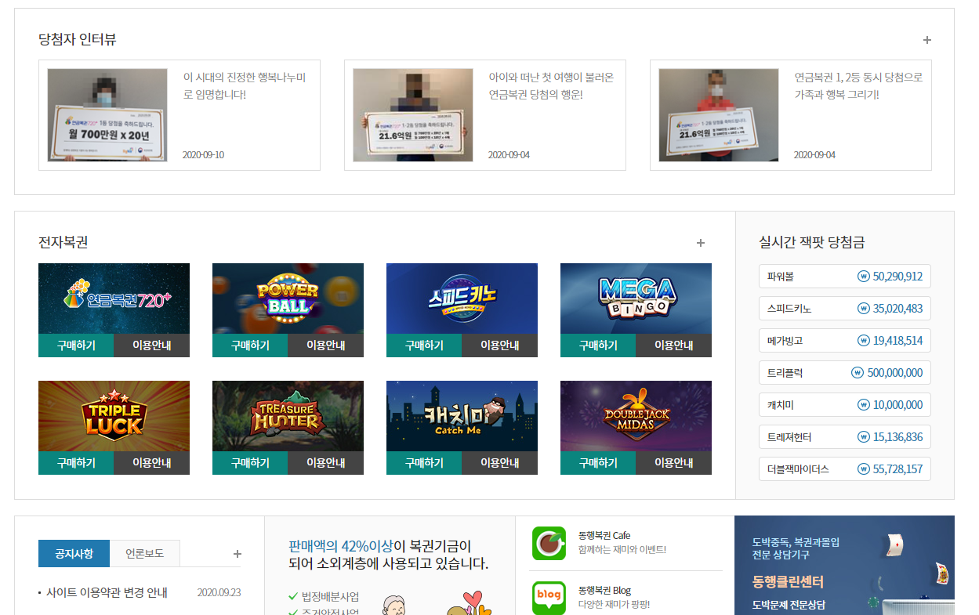Viewport: 979px width, 615px height.
Task: Open more winner interviews via plus icon
Action: tap(927, 40)
